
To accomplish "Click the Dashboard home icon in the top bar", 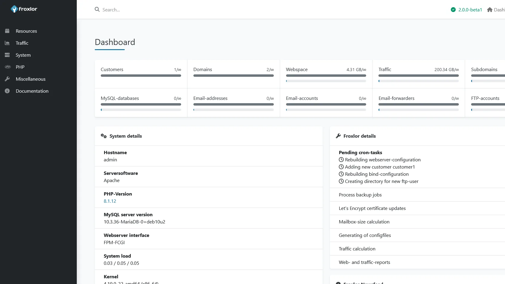I will (x=490, y=10).
